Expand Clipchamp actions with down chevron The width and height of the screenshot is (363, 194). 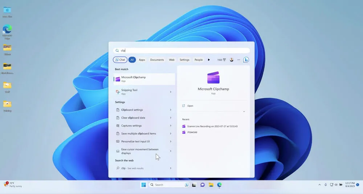[x=244, y=111]
